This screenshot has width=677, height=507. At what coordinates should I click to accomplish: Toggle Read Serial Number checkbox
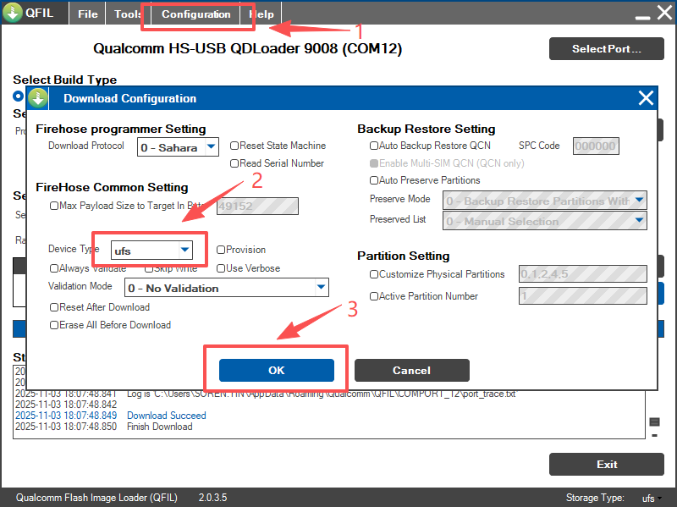[234, 163]
